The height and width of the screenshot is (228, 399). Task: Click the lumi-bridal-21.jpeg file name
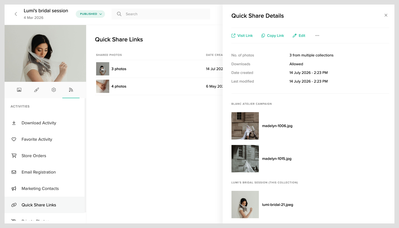click(x=277, y=205)
